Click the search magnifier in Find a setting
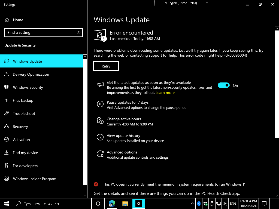Image resolution: width=279 pixels, height=209 pixels. click(x=79, y=33)
